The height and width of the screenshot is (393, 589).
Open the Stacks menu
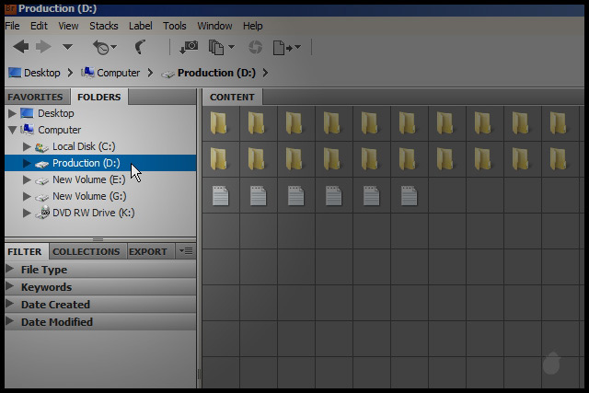[x=103, y=26]
